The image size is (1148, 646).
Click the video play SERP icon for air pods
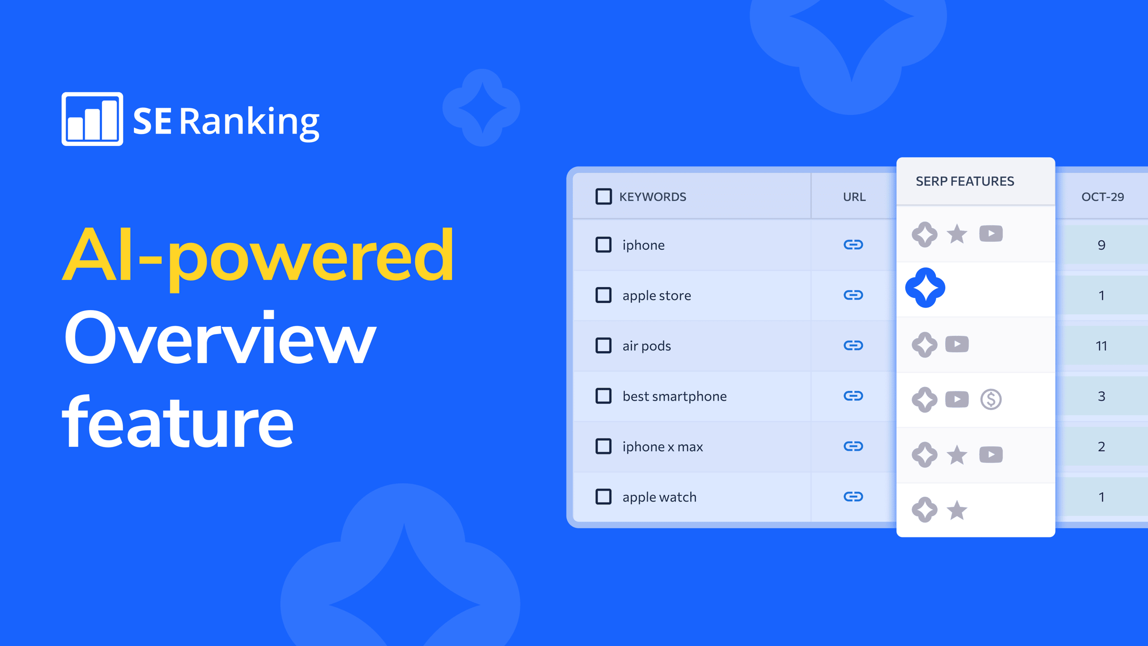(x=956, y=345)
